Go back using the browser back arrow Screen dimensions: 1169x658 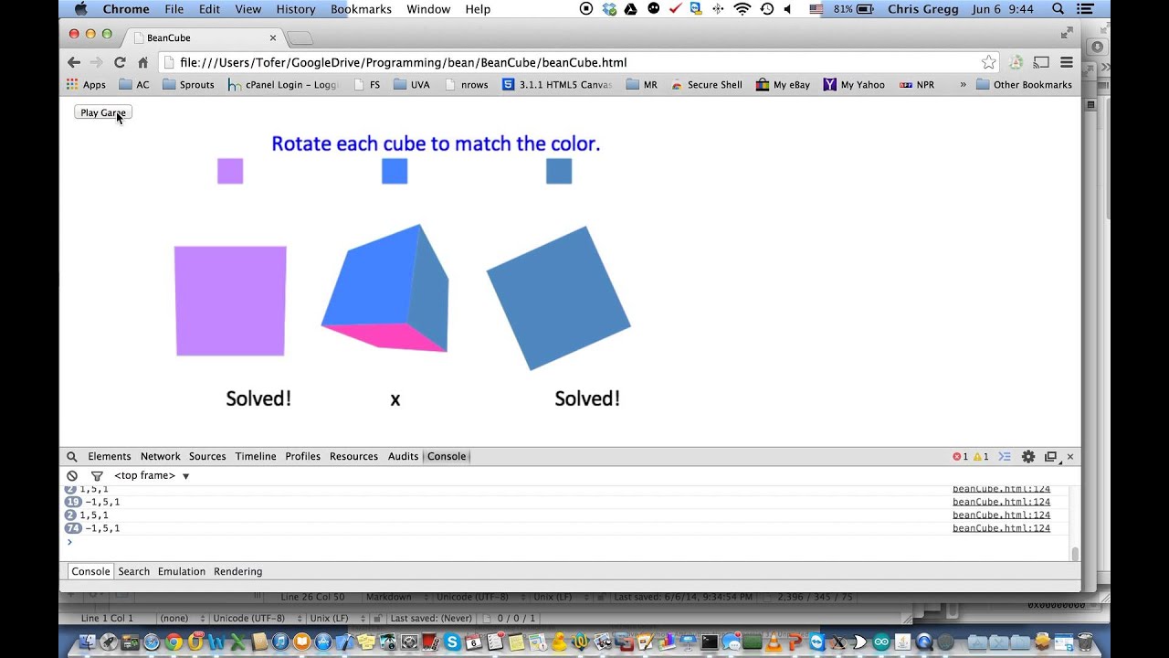[74, 62]
